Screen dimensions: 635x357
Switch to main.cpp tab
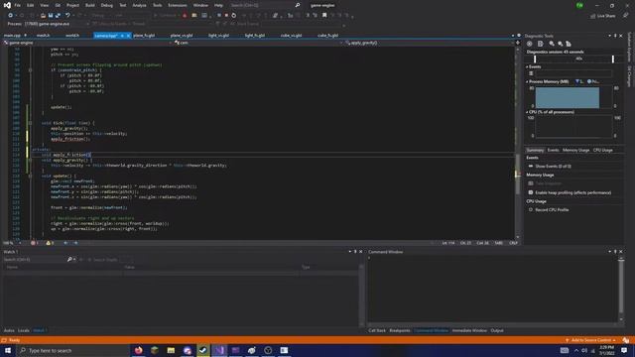click(12, 36)
